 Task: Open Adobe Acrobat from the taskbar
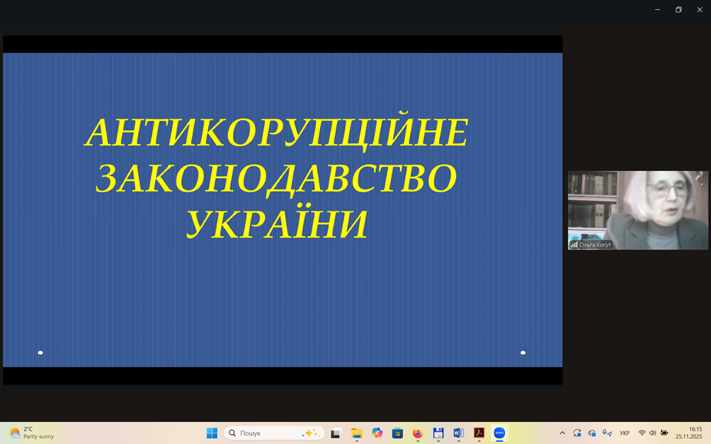tap(479, 433)
